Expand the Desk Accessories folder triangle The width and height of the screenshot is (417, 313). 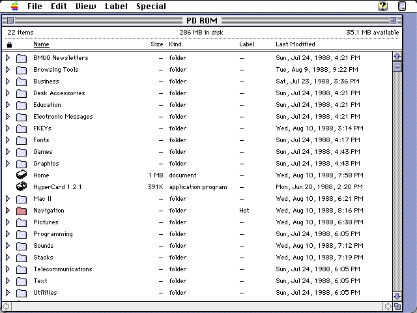click(x=8, y=93)
